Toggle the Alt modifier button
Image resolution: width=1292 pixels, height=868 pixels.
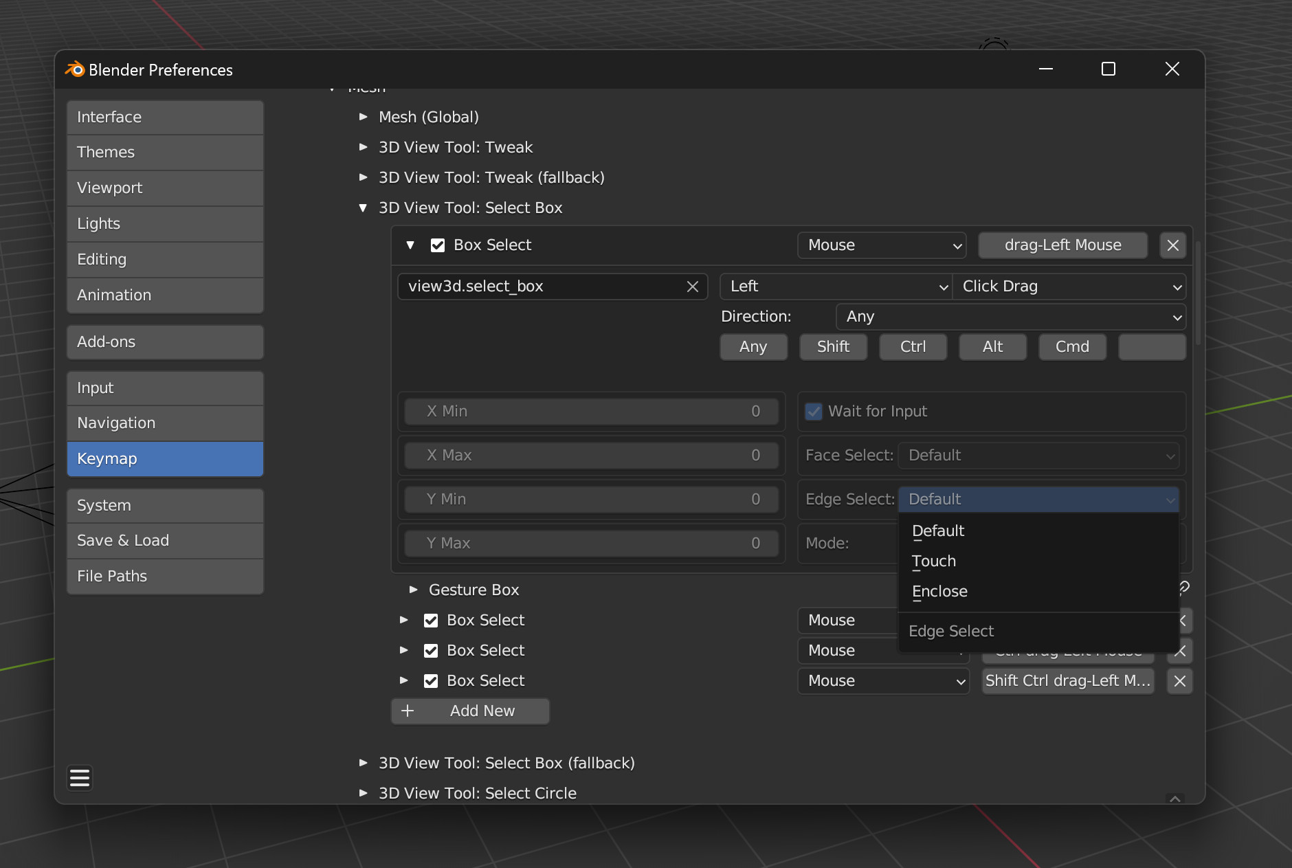pyautogui.click(x=992, y=347)
